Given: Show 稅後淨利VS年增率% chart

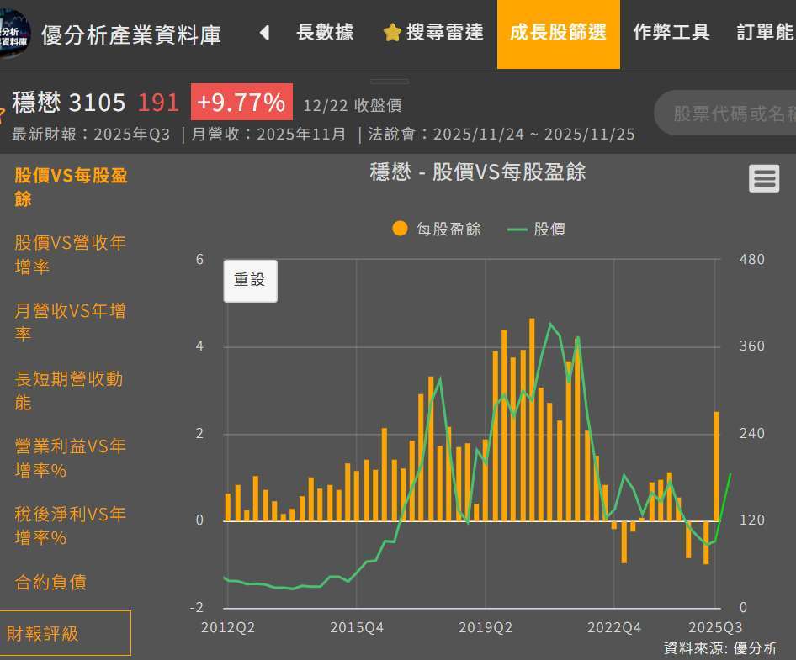Looking at the screenshot, I should 70,525.
